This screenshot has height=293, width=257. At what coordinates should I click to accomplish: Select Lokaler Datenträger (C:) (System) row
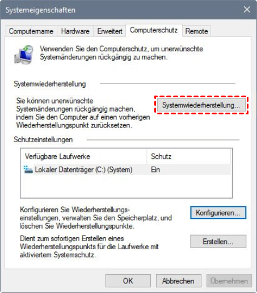point(125,170)
